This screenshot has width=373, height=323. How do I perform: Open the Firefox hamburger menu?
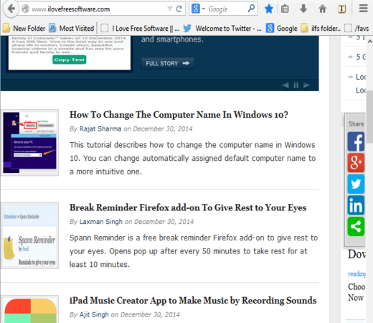click(364, 9)
